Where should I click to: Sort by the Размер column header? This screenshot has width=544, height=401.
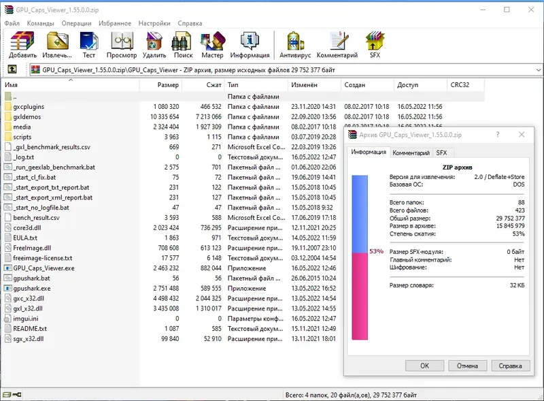(x=160, y=85)
